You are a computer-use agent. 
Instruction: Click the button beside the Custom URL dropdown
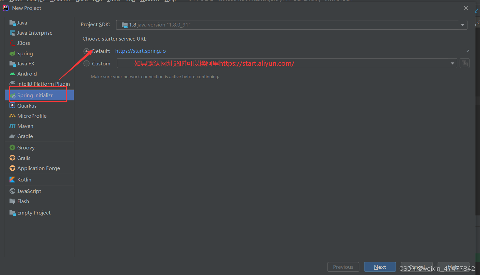click(x=464, y=63)
